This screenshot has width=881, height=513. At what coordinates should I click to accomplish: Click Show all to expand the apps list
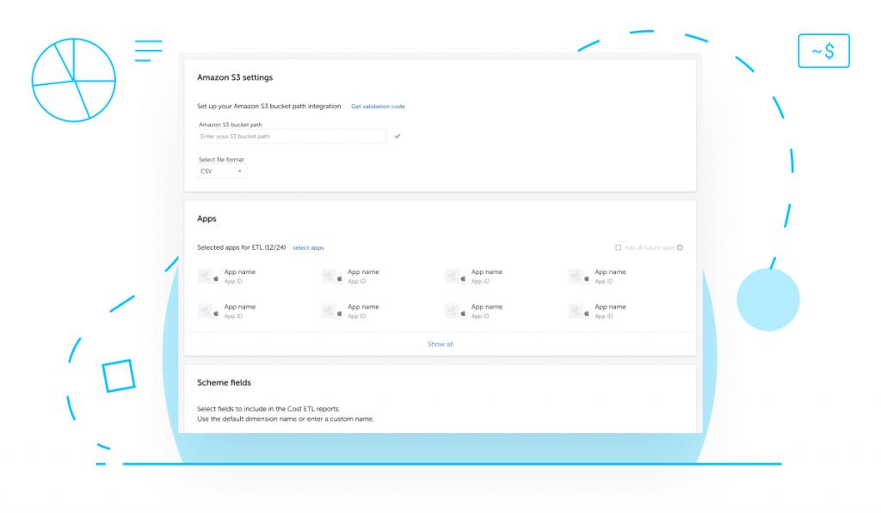440,344
